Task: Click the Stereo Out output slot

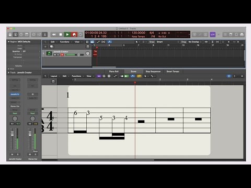Action: [15, 106]
